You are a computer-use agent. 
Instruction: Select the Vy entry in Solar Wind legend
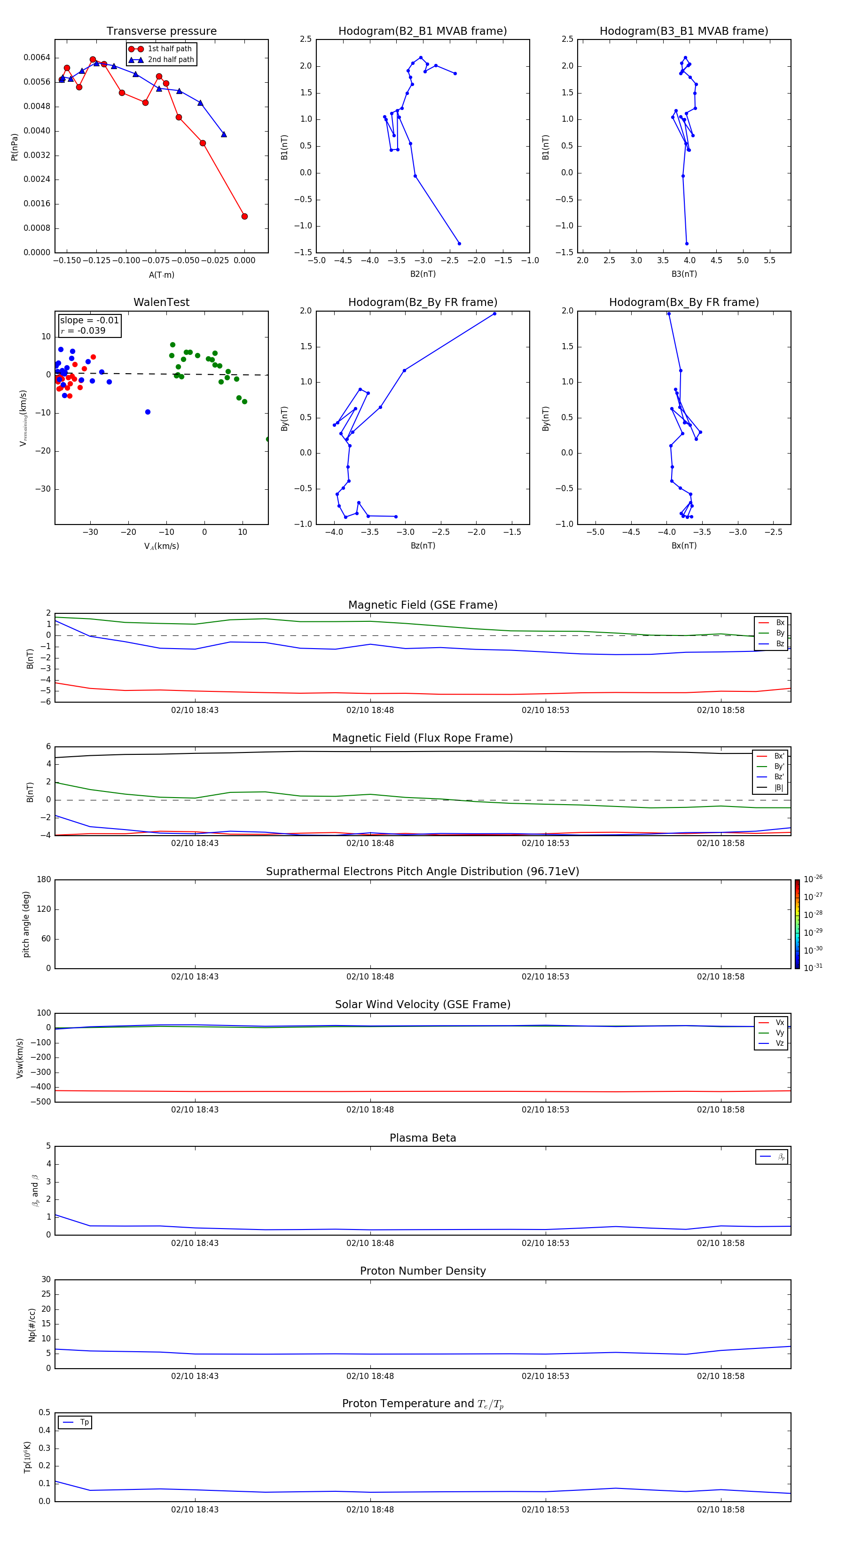pyautogui.click(x=771, y=1033)
